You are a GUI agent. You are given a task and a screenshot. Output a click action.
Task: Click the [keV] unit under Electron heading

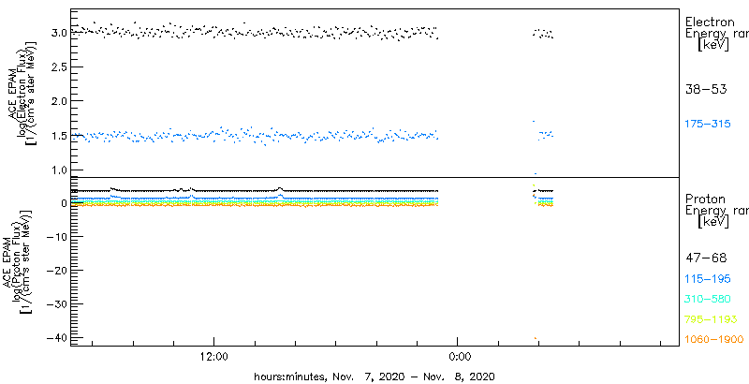click(713, 45)
